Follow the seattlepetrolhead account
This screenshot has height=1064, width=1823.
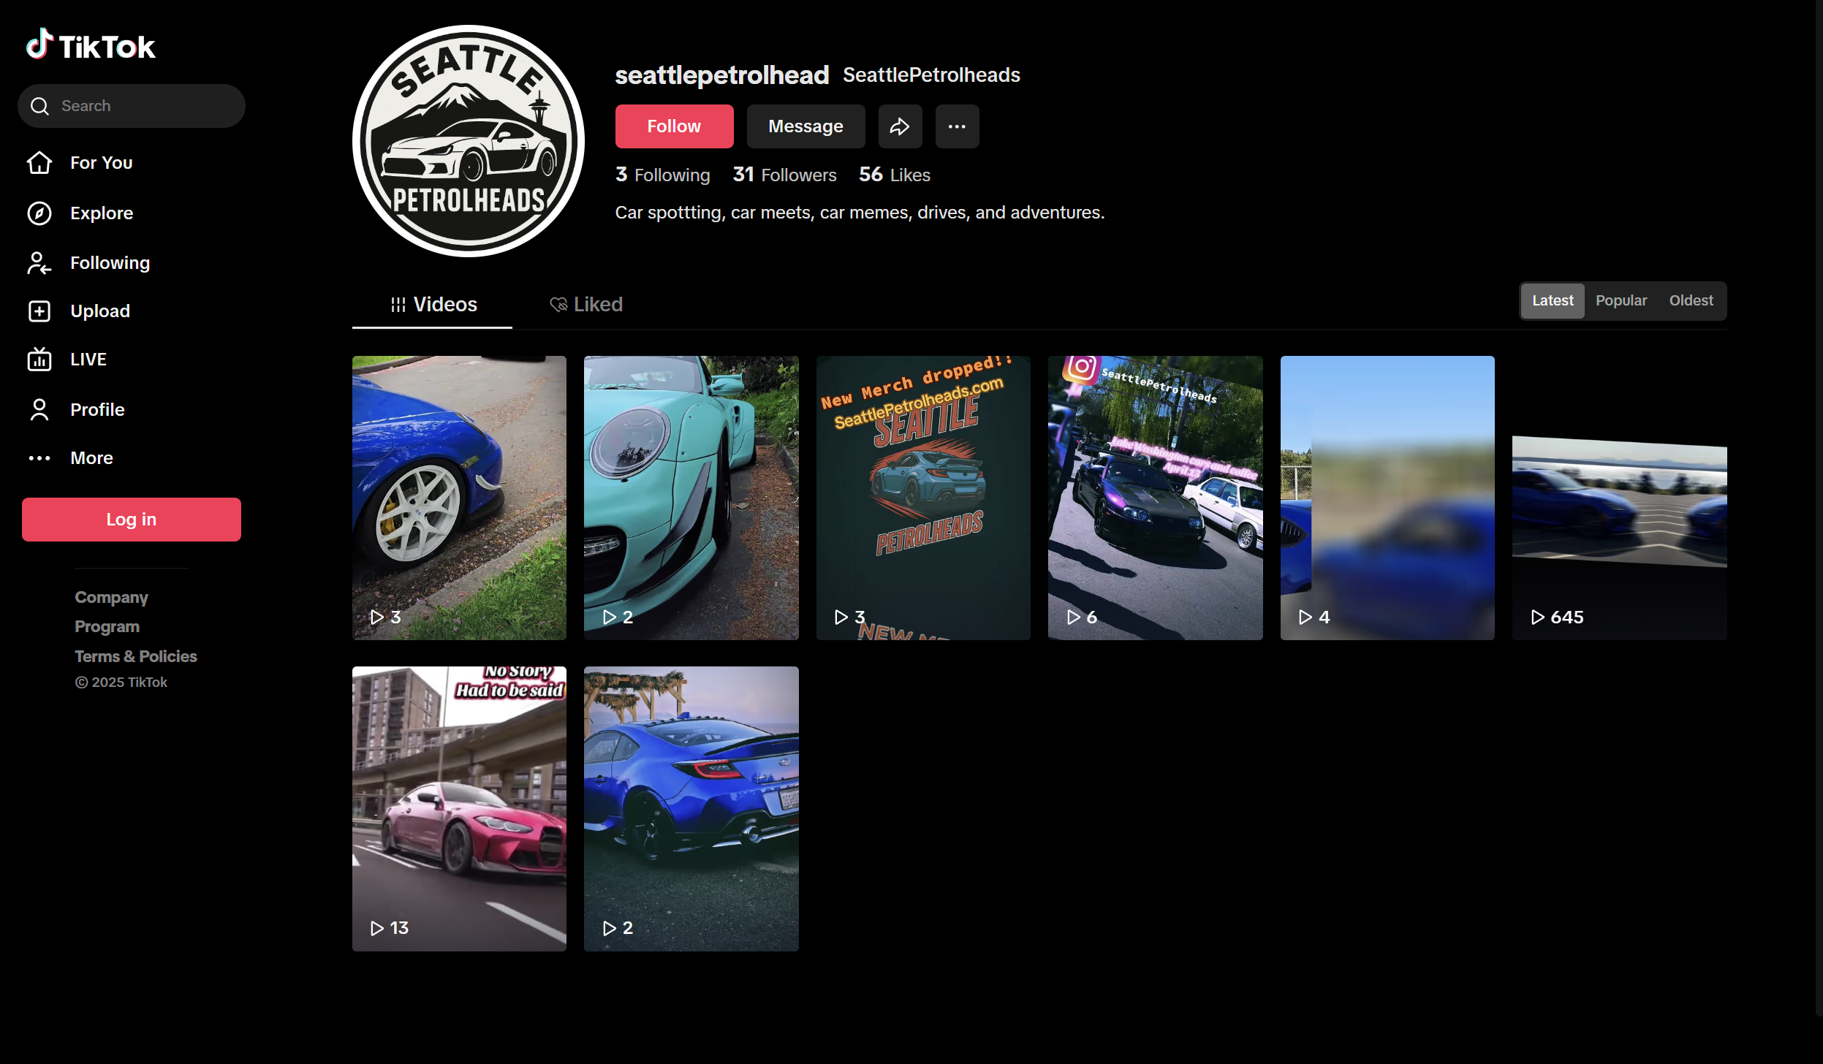pos(673,126)
